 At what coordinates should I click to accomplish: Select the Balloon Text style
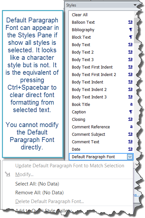pyautogui.click(x=83, y=22)
